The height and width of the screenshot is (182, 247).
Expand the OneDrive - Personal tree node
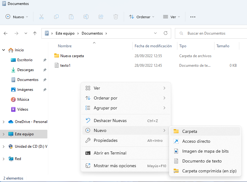(4, 122)
